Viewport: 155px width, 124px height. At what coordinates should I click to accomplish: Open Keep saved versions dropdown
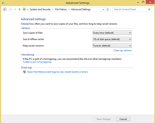(112, 46)
